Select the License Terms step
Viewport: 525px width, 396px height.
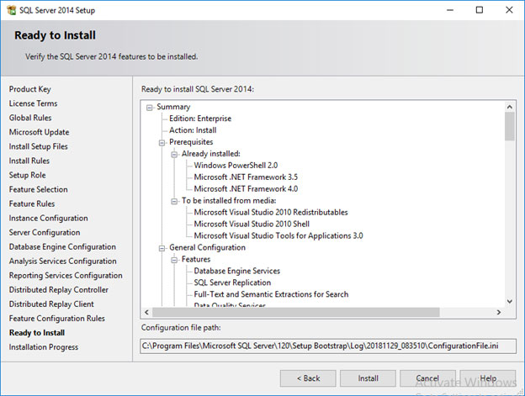coord(33,103)
